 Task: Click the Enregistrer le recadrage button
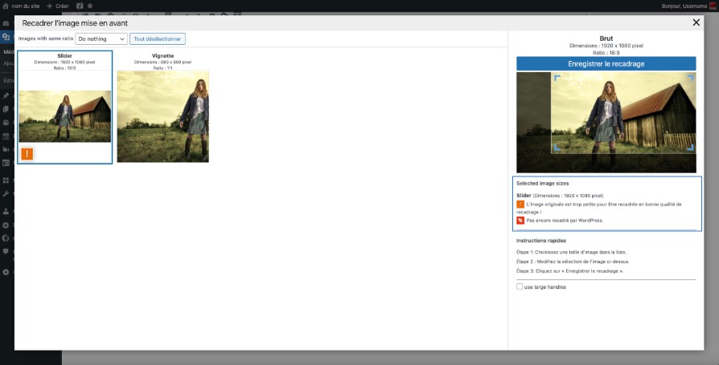click(x=606, y=63)
